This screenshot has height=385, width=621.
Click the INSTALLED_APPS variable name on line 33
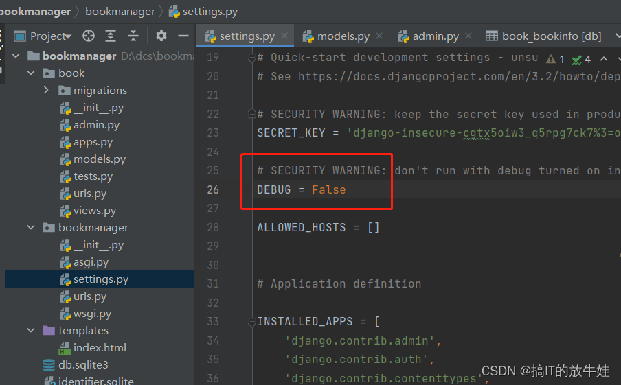pos(305,321)
